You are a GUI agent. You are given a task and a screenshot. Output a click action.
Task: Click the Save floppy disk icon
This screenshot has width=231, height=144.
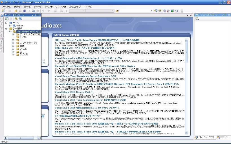tap(20, 11)
